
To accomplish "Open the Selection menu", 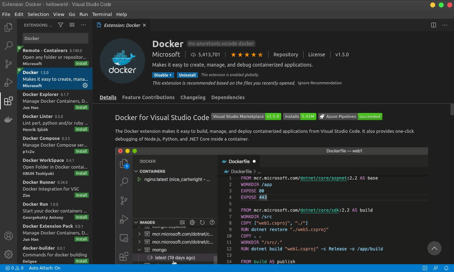I will click(x=38, y=14).
